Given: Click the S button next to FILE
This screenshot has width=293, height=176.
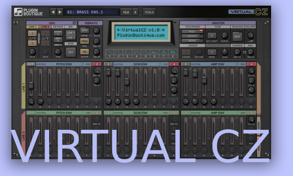Looking at the screenshot, I should point(135,12).
